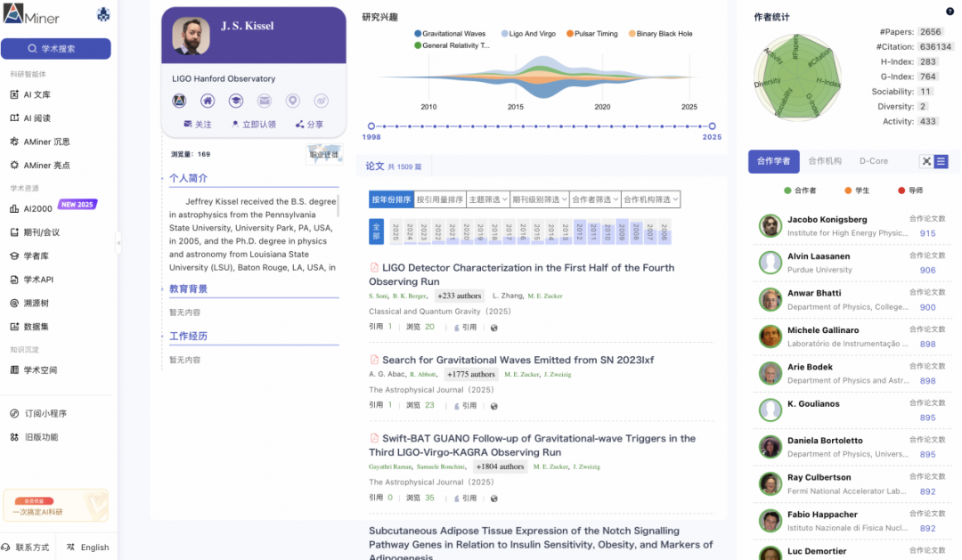Filter papers by year 2012 bar
This screenshot has height=560, width=962.
click(x=579, y=231)
